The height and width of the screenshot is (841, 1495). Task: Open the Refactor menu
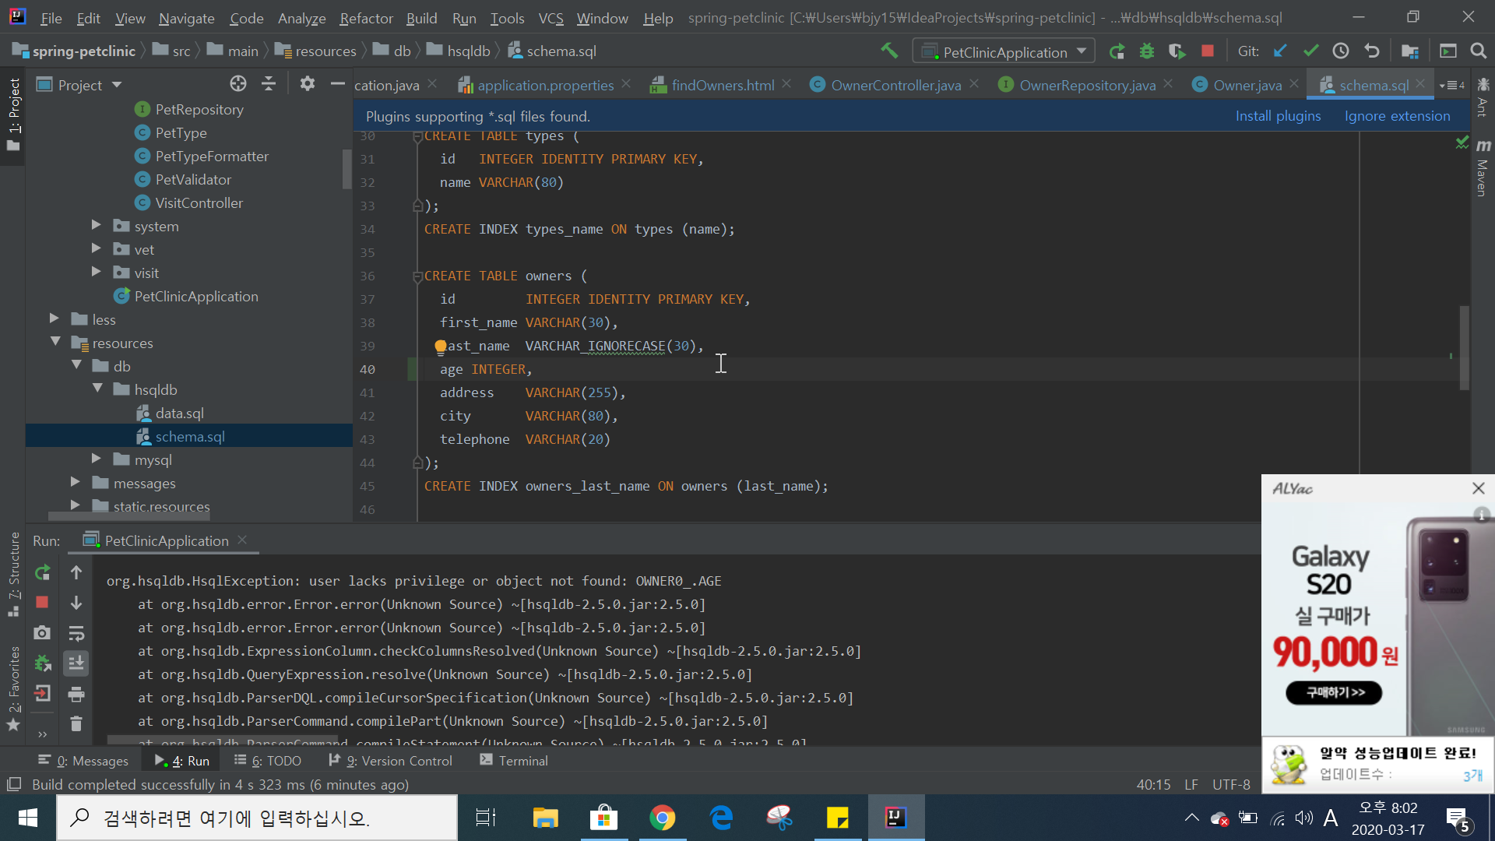366,18
